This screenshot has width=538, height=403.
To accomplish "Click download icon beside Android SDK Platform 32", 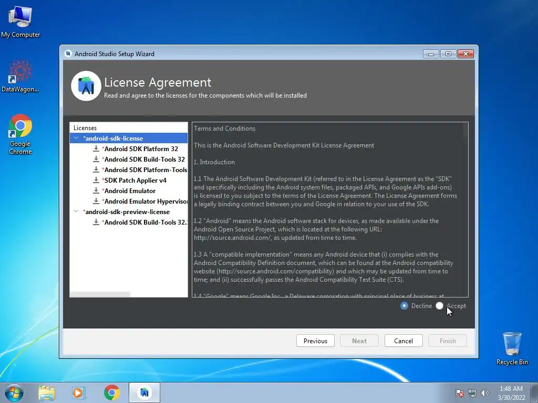I will tap(96, 149).
